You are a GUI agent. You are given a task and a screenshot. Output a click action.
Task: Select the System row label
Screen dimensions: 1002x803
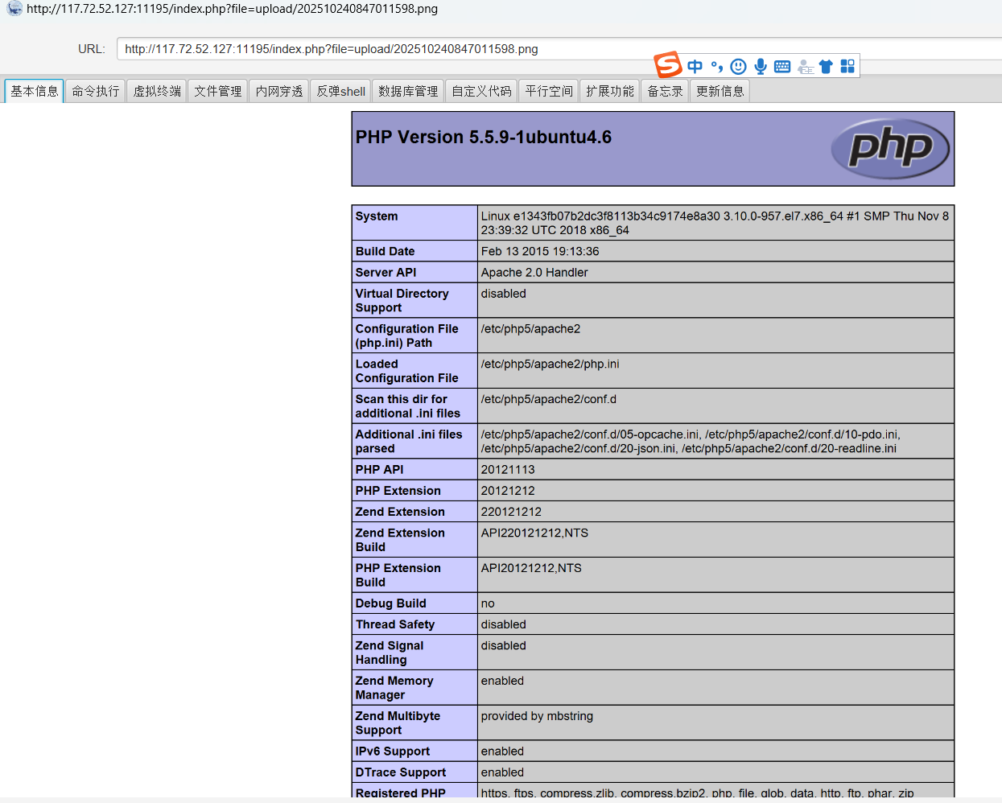tap(377, 216)
